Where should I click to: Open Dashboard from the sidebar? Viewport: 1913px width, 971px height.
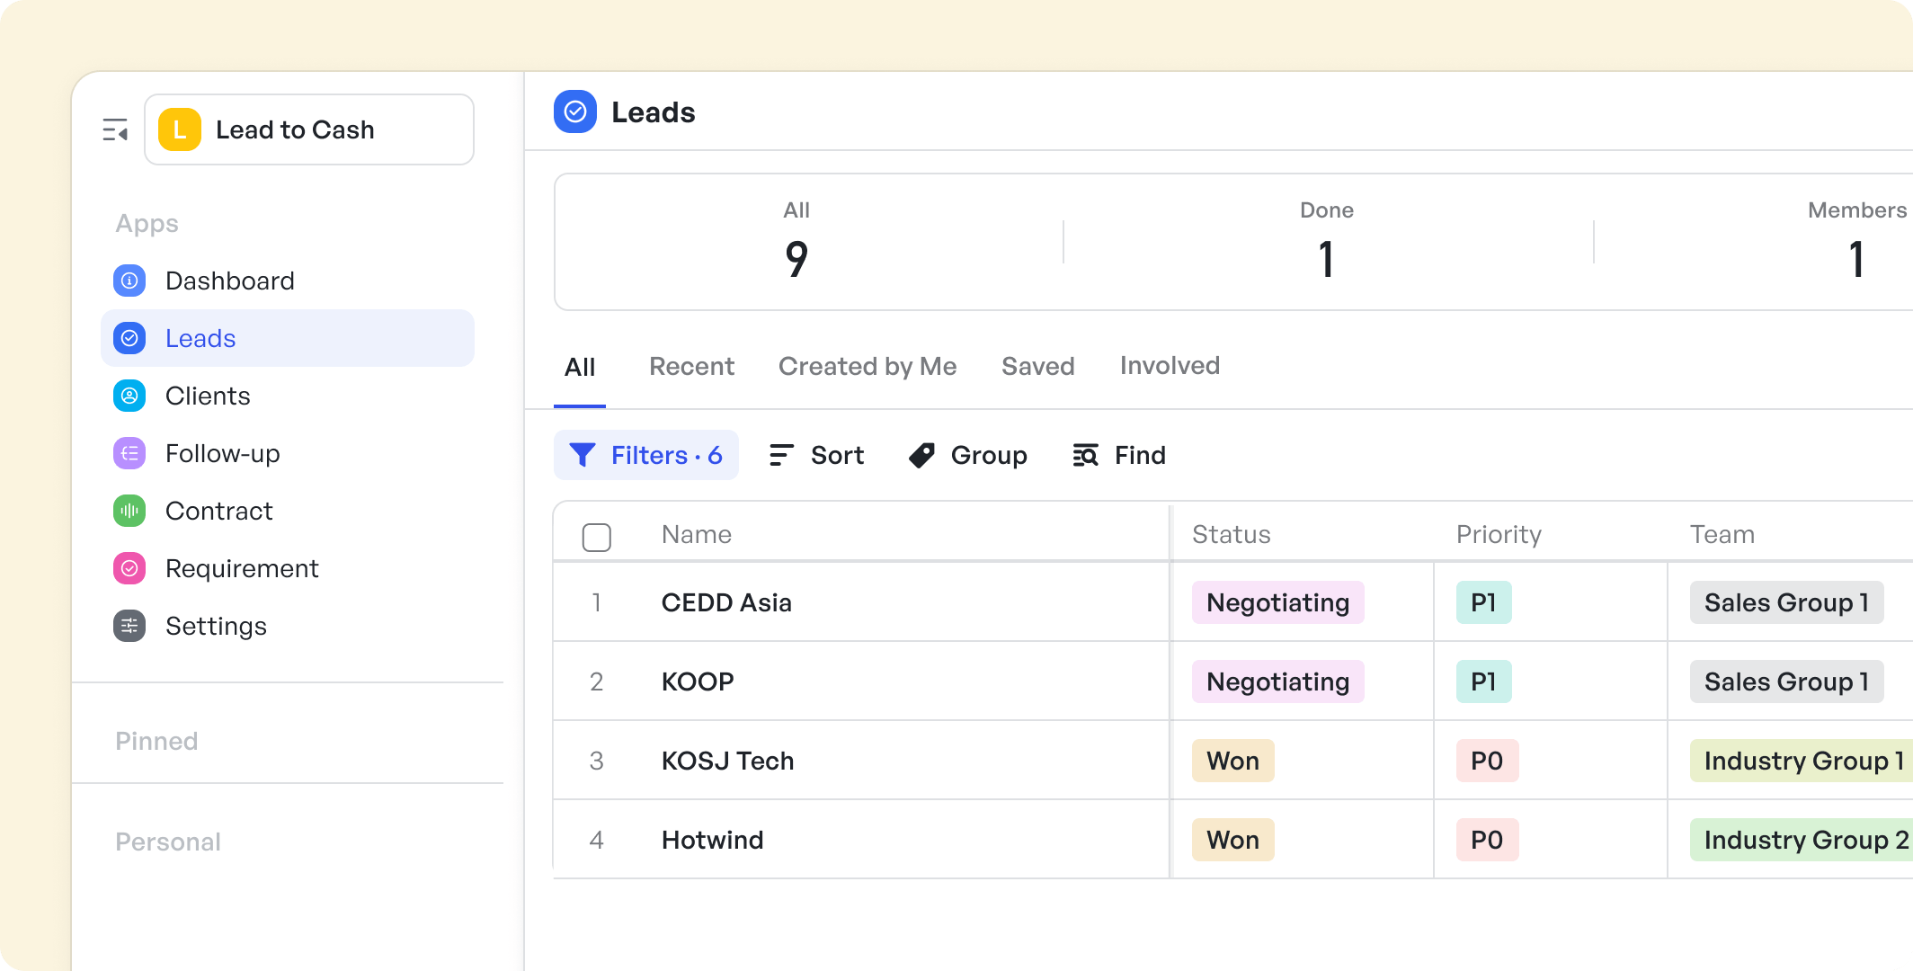point(288,281)
